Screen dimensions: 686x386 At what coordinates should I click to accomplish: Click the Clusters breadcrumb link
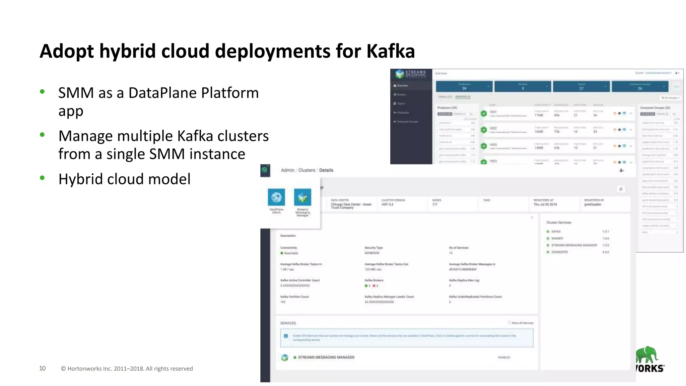click(x=306, y=170)
